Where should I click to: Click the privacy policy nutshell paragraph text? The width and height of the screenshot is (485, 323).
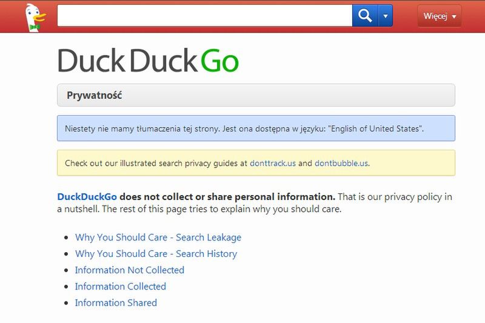pos(255,203)
